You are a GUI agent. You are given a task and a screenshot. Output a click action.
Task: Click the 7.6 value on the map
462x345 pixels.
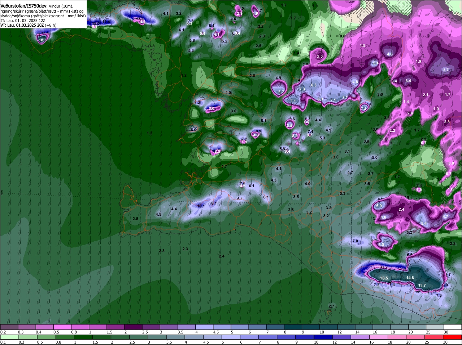click(243, 184)
